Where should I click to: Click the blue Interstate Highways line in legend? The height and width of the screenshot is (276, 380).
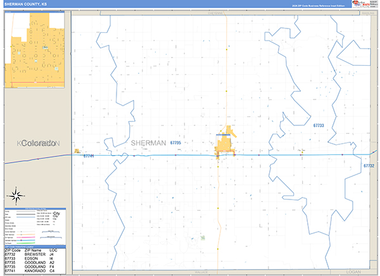(x=26, y=240)
